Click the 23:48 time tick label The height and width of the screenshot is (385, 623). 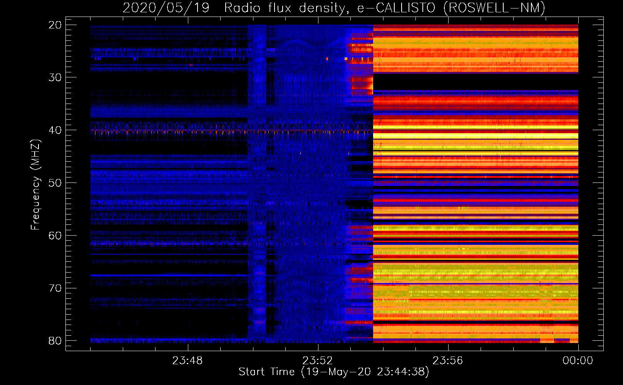(x=188, y=361)
